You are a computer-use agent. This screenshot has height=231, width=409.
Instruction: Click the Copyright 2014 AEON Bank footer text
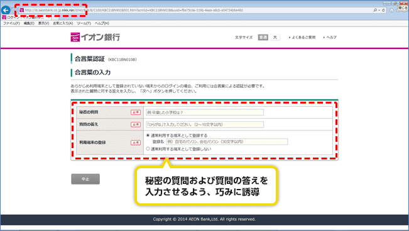coord(204,219)
